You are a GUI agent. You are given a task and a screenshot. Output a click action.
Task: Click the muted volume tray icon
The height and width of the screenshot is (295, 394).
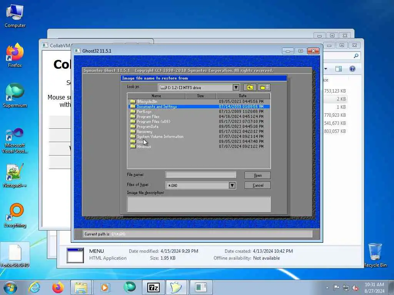pyautogui.click(x=355, y=288)
